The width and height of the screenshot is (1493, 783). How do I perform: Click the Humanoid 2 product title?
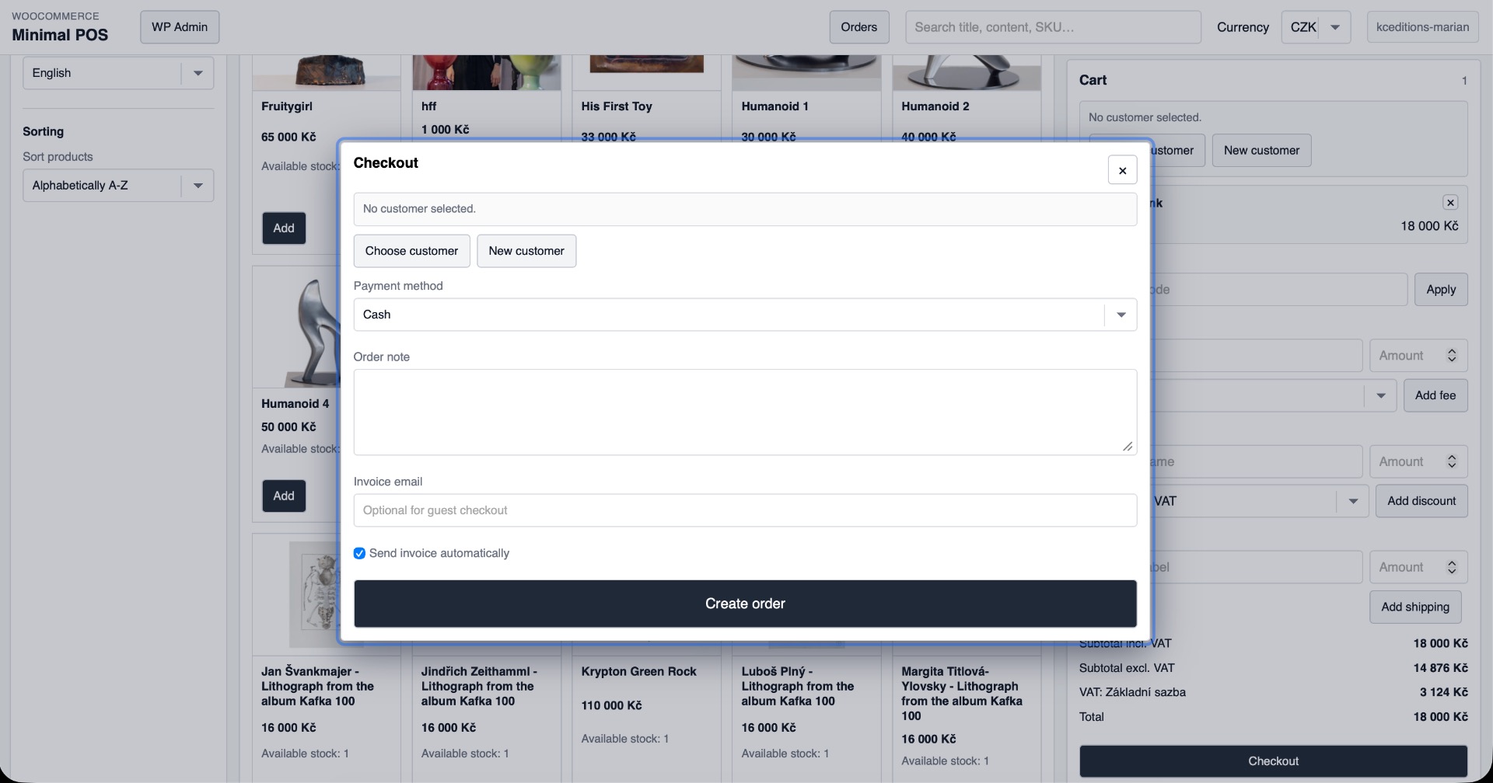click(x=935, y=106)
